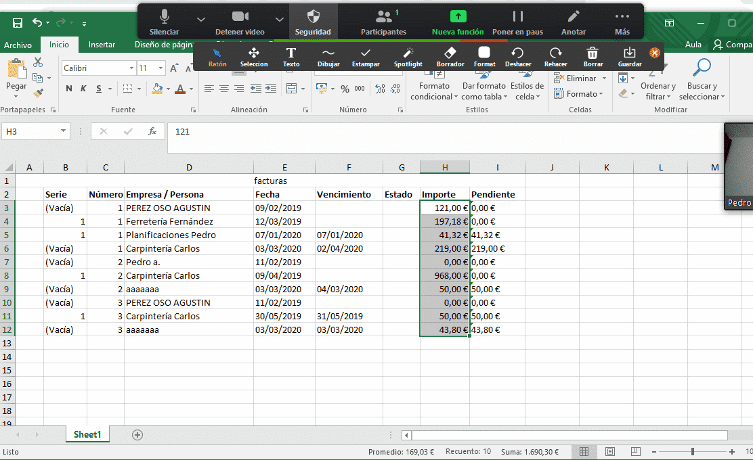Expand the Name Box dropdown arrow
Image resolution: width=753 pixels, height=460 pixels.
tap(63, 131)
